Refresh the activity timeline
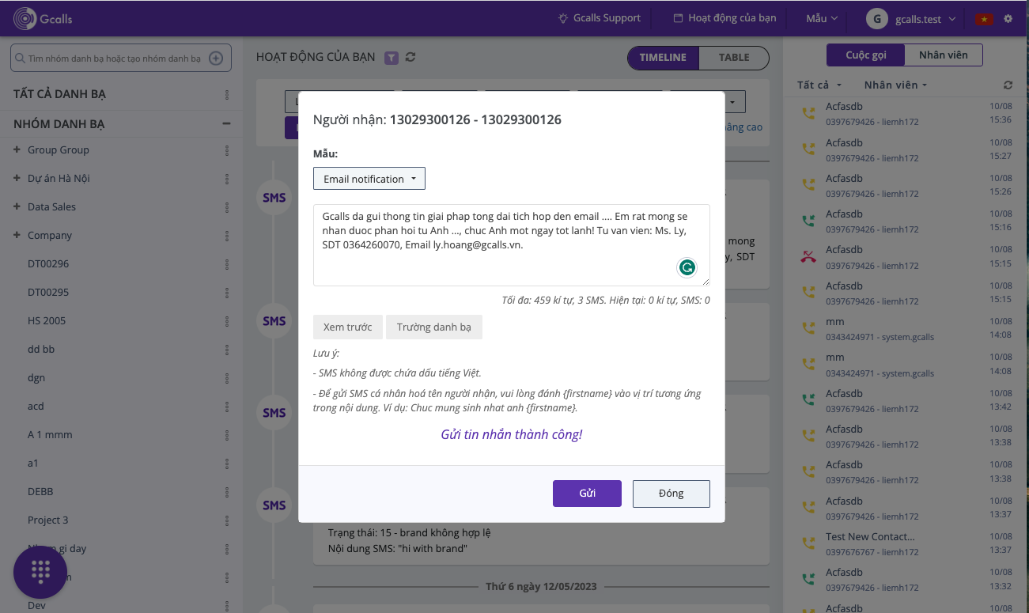 410,57
